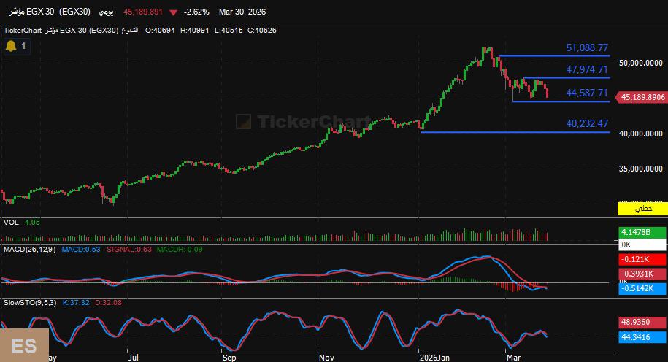This screenshot has width=668, height=362.
Task: Click the ES badge in the corner
Action: 23,344
